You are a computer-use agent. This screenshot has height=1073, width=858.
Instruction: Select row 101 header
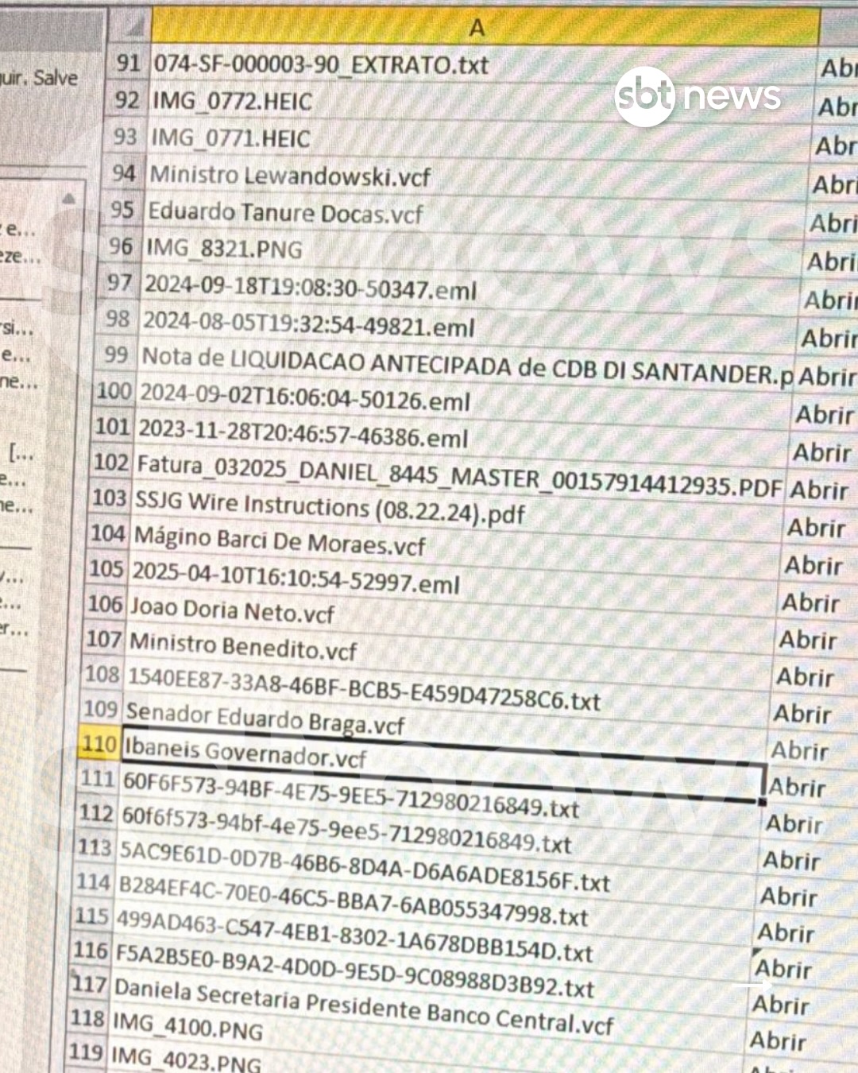[111, 427]
